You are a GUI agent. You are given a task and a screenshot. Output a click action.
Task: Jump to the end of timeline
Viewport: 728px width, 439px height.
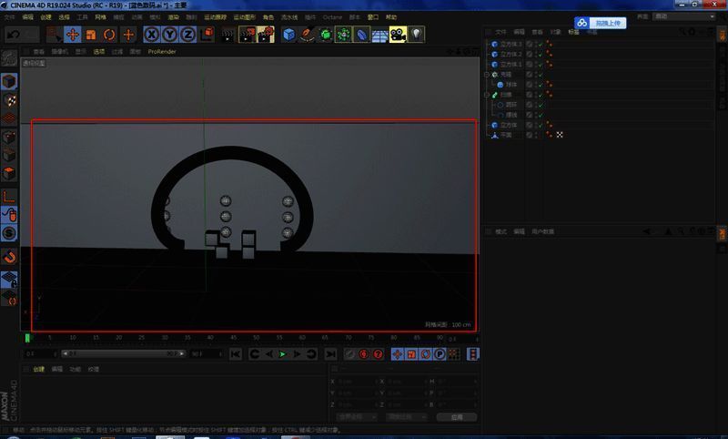(331, 353)
